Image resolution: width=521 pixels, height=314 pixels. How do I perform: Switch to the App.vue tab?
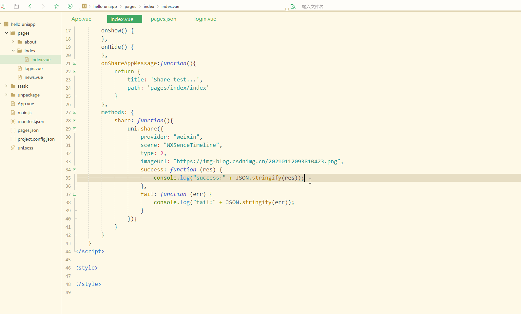click(82, 19)
